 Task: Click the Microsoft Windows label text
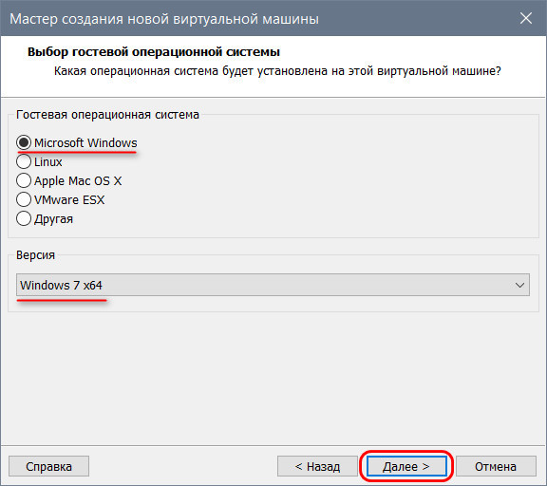pos(85,143)
